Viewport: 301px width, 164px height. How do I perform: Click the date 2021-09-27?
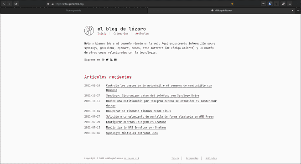92,117
